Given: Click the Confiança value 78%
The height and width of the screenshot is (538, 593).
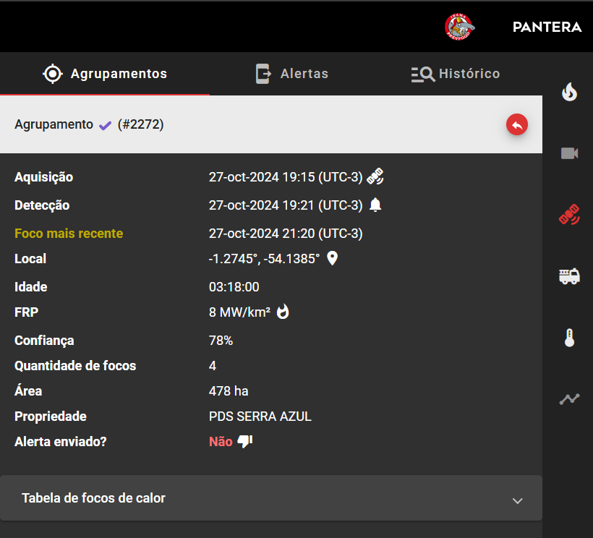Looking at the screenshot, I should pos(221,341).
